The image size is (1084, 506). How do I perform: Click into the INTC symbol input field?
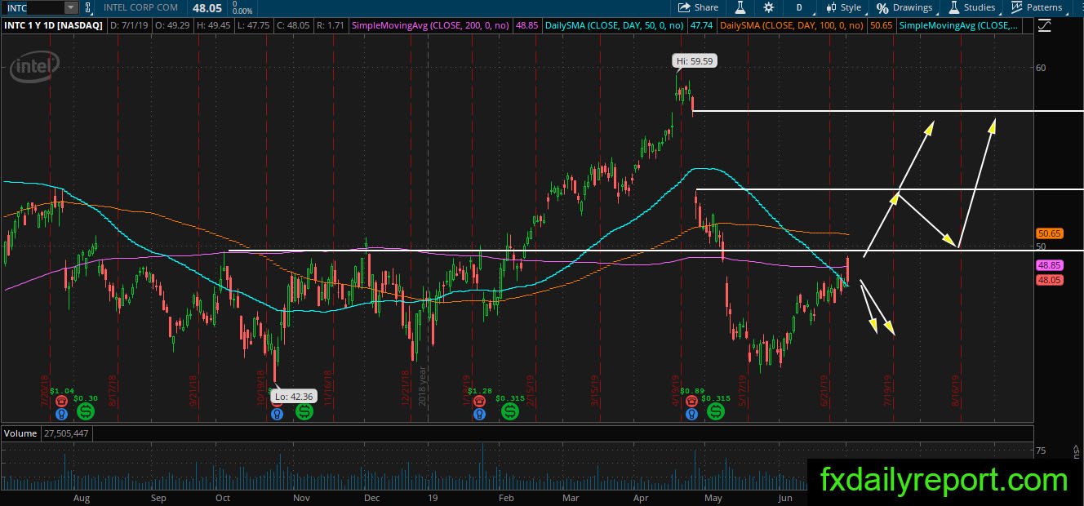click(33, 7)
